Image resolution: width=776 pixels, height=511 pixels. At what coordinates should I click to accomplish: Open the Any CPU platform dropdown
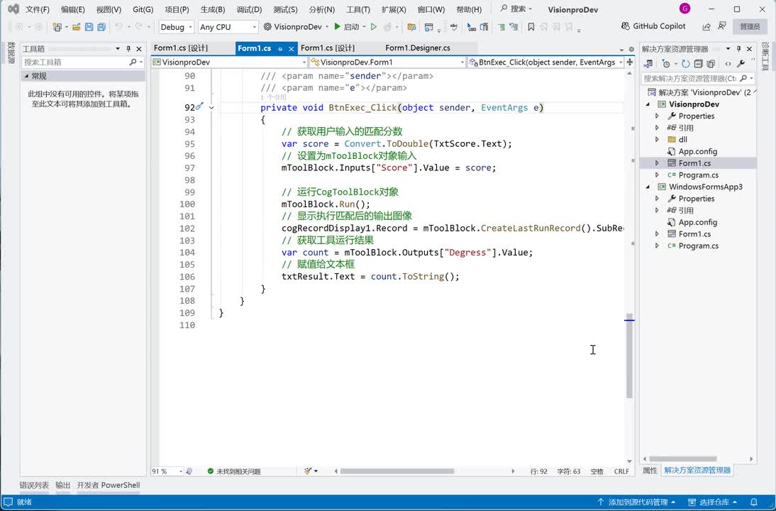point(228,27)
